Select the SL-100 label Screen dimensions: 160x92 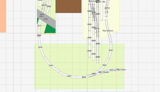102,2
